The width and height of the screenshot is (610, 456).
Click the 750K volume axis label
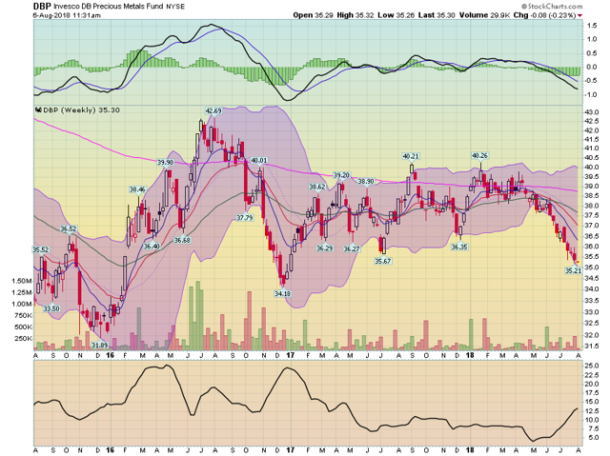[x=23, y=315]
